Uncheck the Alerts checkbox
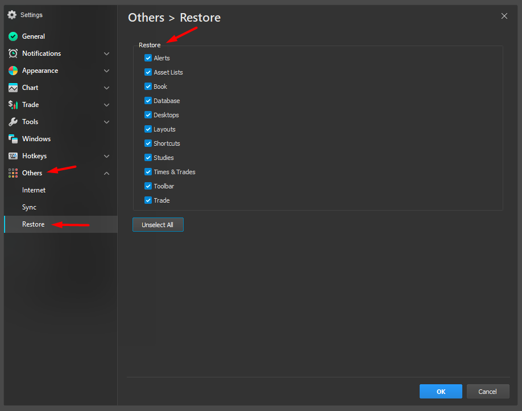522x411 pixels. point(148,58)
